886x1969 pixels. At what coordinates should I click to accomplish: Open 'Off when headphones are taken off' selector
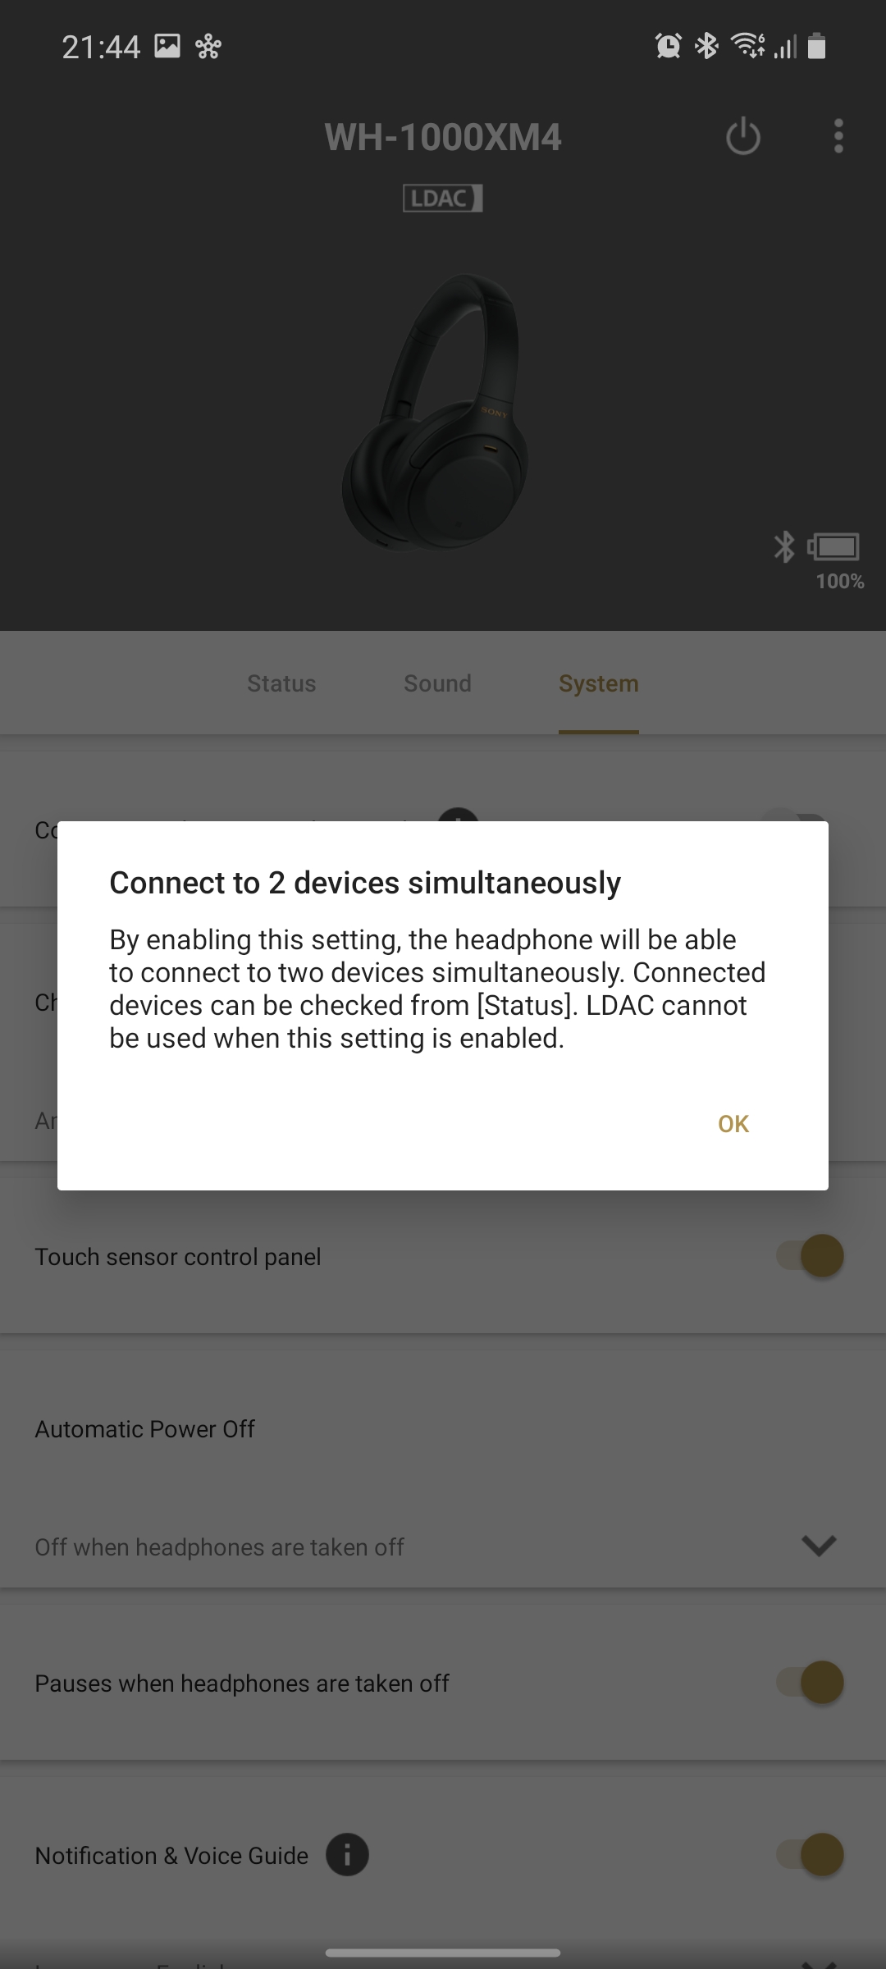[x=443, y=1546]
